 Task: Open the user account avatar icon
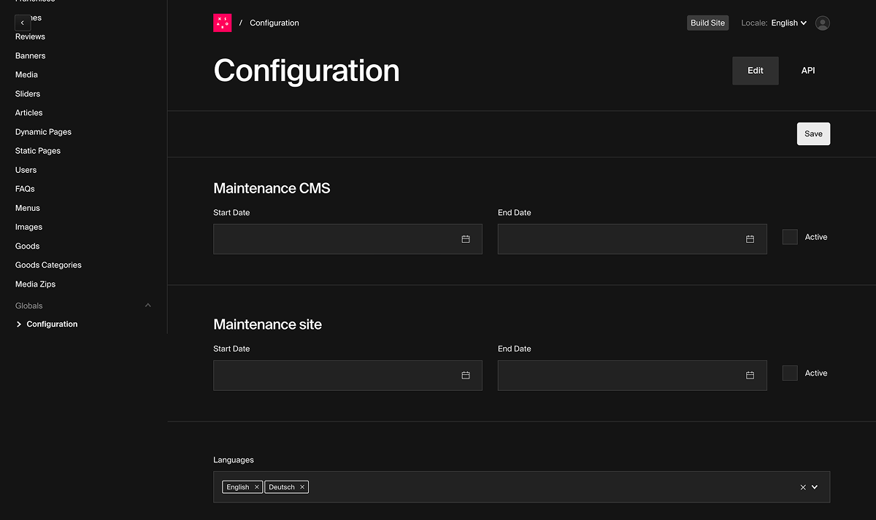pyautogui.click(x=822, y=23)
